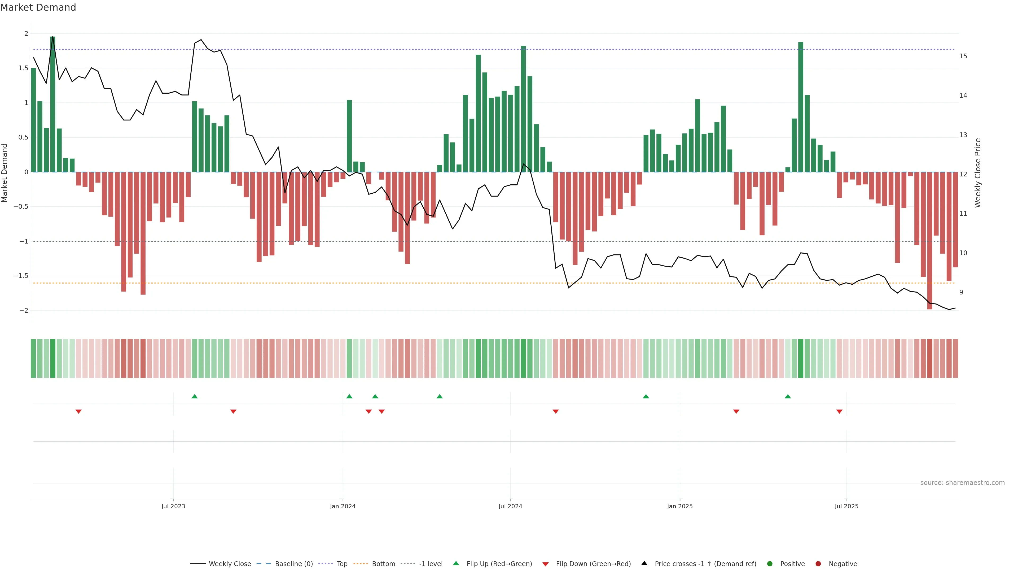
Task: Click Jan 2024 x-axis label
Action: [x=343, y=507]
